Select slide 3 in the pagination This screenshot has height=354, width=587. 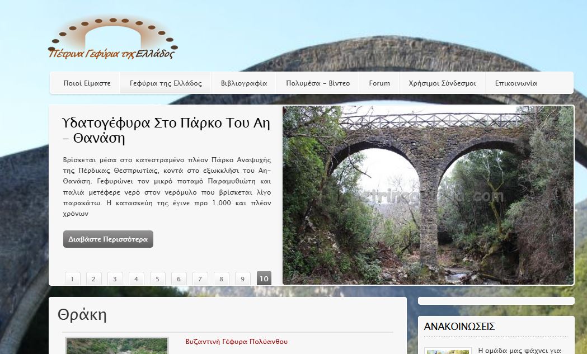coord(115,279)
